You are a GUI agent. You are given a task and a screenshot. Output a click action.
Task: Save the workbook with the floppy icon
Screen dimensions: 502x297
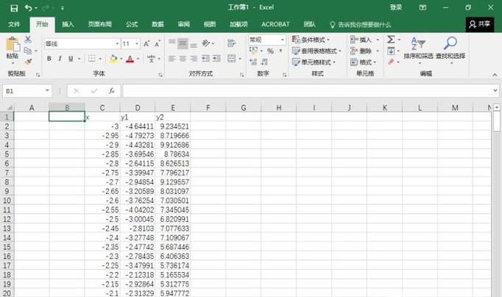(14, 7)
